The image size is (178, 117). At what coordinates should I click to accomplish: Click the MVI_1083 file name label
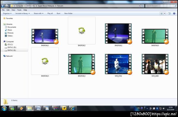(155, 76)
